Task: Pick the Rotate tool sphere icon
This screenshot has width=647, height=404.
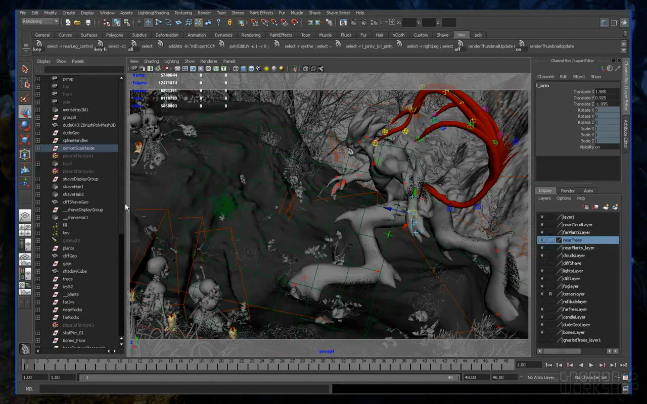Action: 25,126
